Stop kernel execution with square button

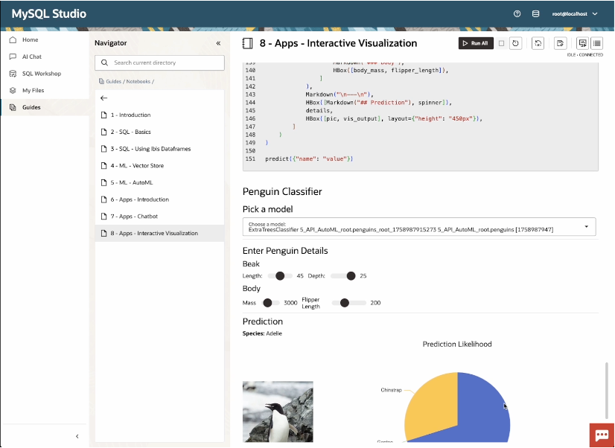pyautogui.click(x=501, y=43)
